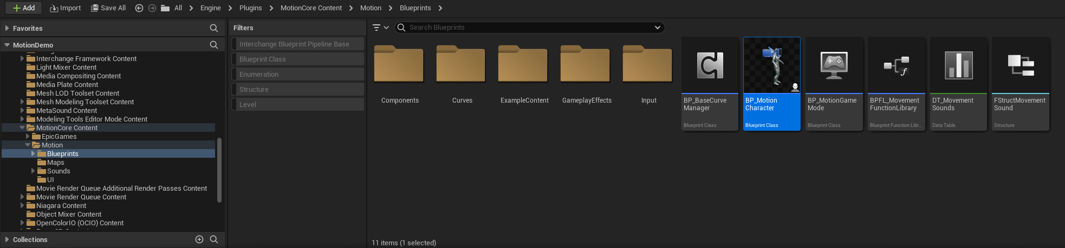Select the DT_MovementSounds data table icon
Viewport: 1065px width, 248px height.
(x=958, y=66)
